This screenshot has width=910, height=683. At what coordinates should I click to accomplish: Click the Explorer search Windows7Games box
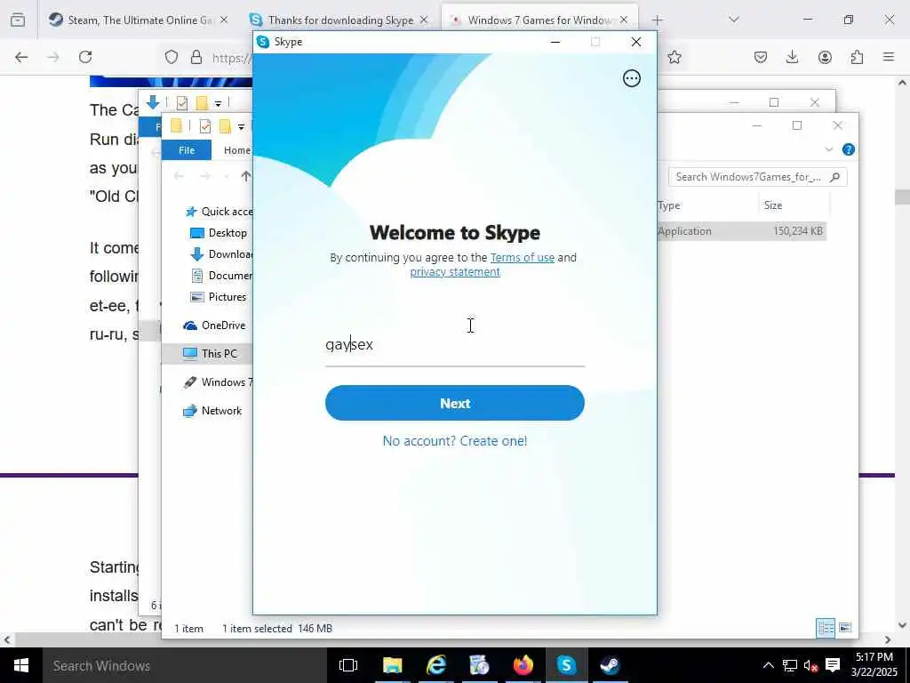point(757,177)
